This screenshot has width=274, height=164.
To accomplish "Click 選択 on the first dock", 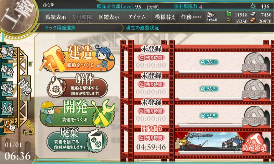I will 209,62.
